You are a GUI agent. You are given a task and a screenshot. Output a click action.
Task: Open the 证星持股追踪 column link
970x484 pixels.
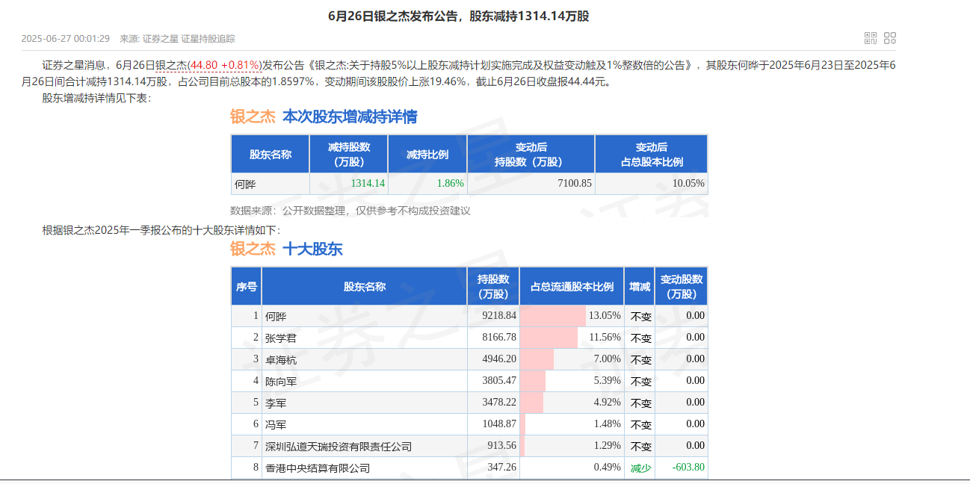(208, 38)
